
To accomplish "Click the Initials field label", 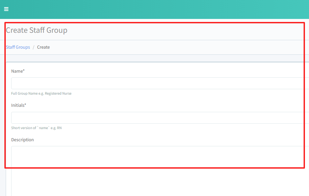I will 18,105.
